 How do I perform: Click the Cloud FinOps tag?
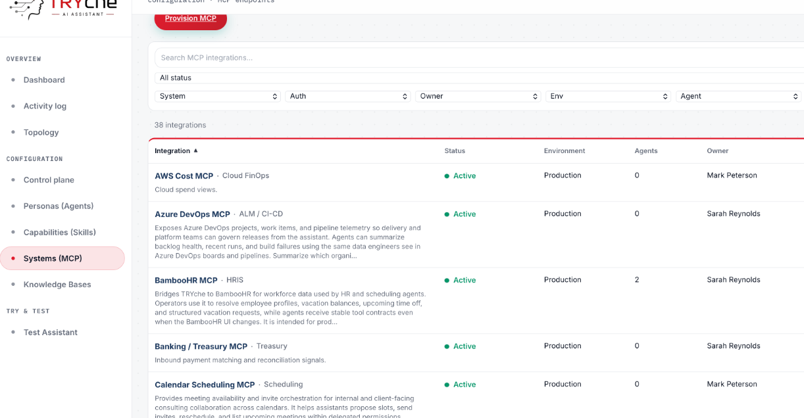[x=245, y=175]
